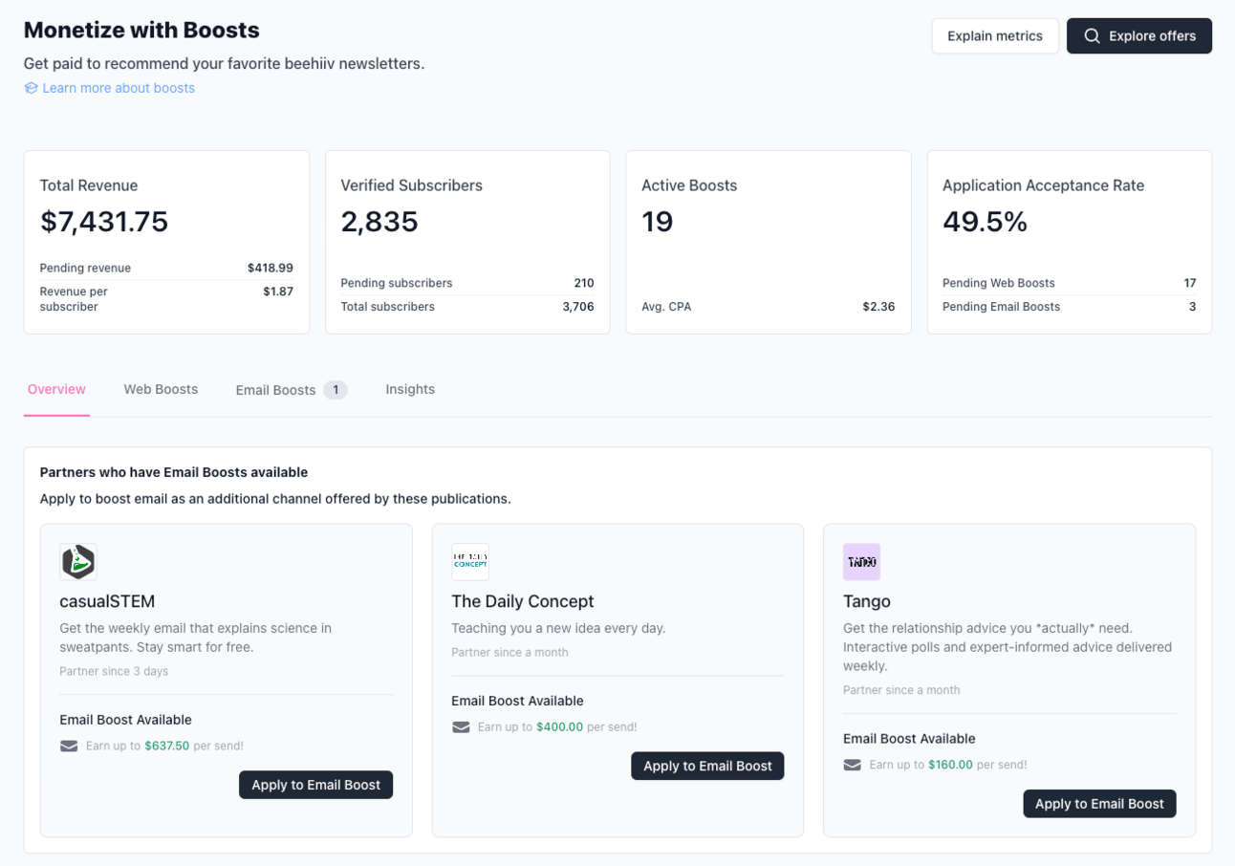Click the Total Revenue metric card

tap(166, 242)
